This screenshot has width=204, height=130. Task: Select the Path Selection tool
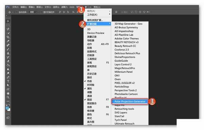pyautogui.click(x=8, y=85)
